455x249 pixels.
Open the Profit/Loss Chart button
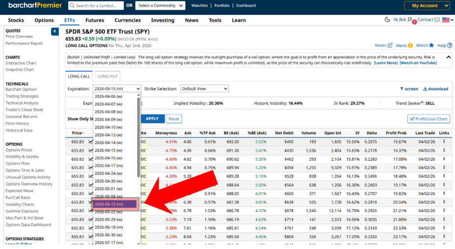[428, 119]
